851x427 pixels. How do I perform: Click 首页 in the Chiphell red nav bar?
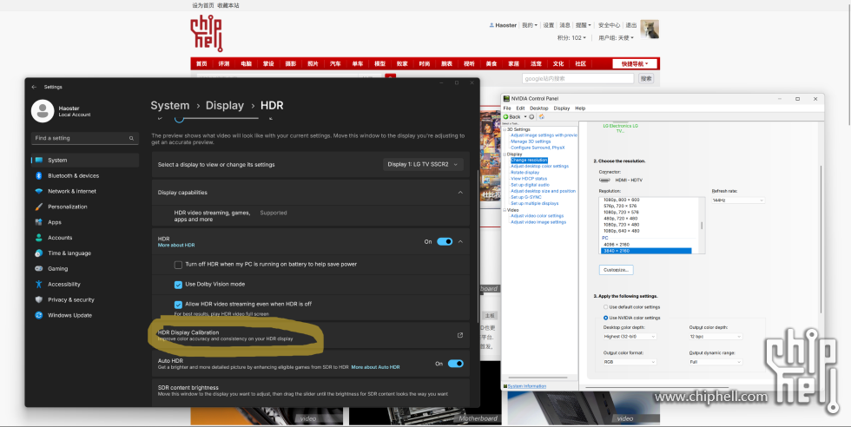pyautogui.click(x=201, y=64)
